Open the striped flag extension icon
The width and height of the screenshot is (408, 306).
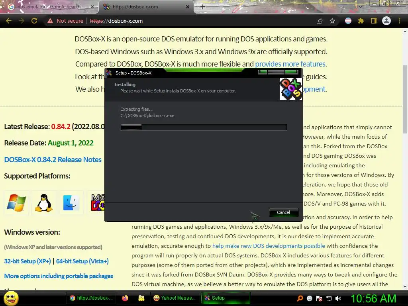(348, 21)
